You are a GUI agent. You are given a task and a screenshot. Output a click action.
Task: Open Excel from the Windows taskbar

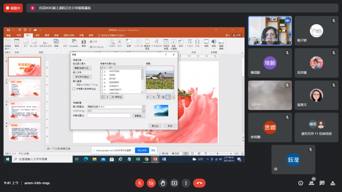138,159
